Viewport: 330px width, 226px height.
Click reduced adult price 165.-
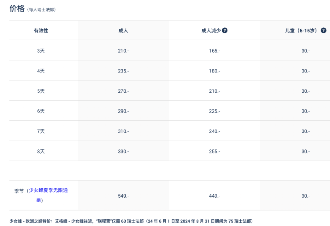pyautogui.click(x=214, y=51)
